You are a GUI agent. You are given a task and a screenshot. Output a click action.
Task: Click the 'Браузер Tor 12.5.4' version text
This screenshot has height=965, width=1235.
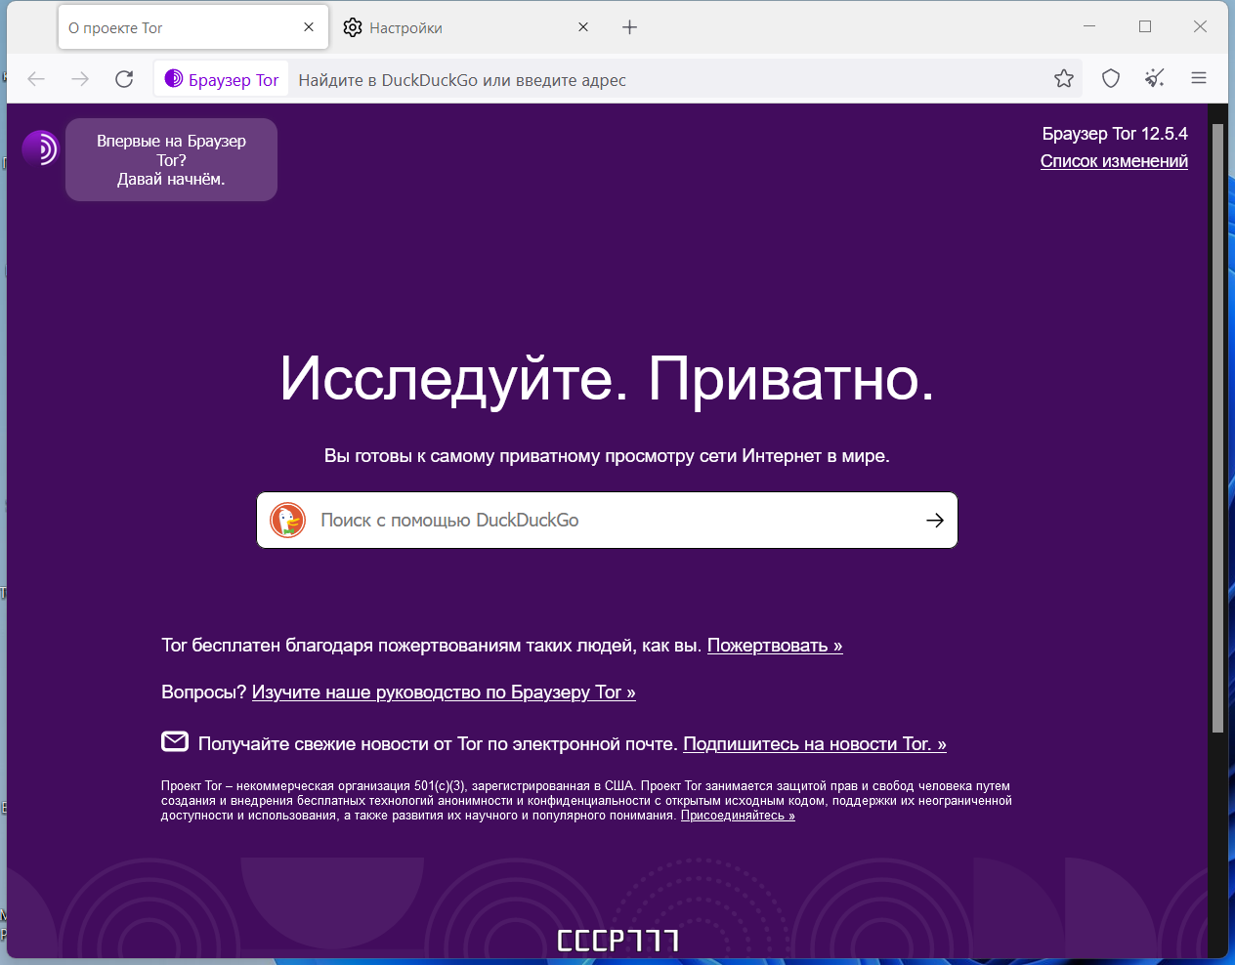click(x=1115, y=134)
